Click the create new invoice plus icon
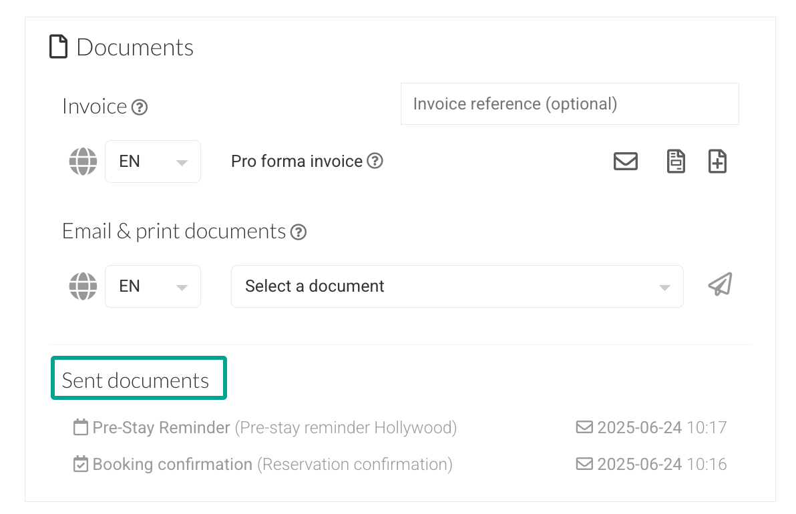 tap(717, 162)
